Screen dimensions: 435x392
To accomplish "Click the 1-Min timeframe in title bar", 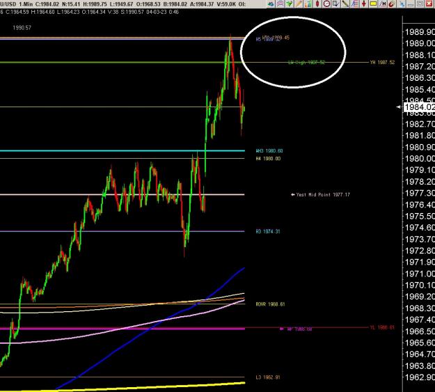I will [26, 4].
